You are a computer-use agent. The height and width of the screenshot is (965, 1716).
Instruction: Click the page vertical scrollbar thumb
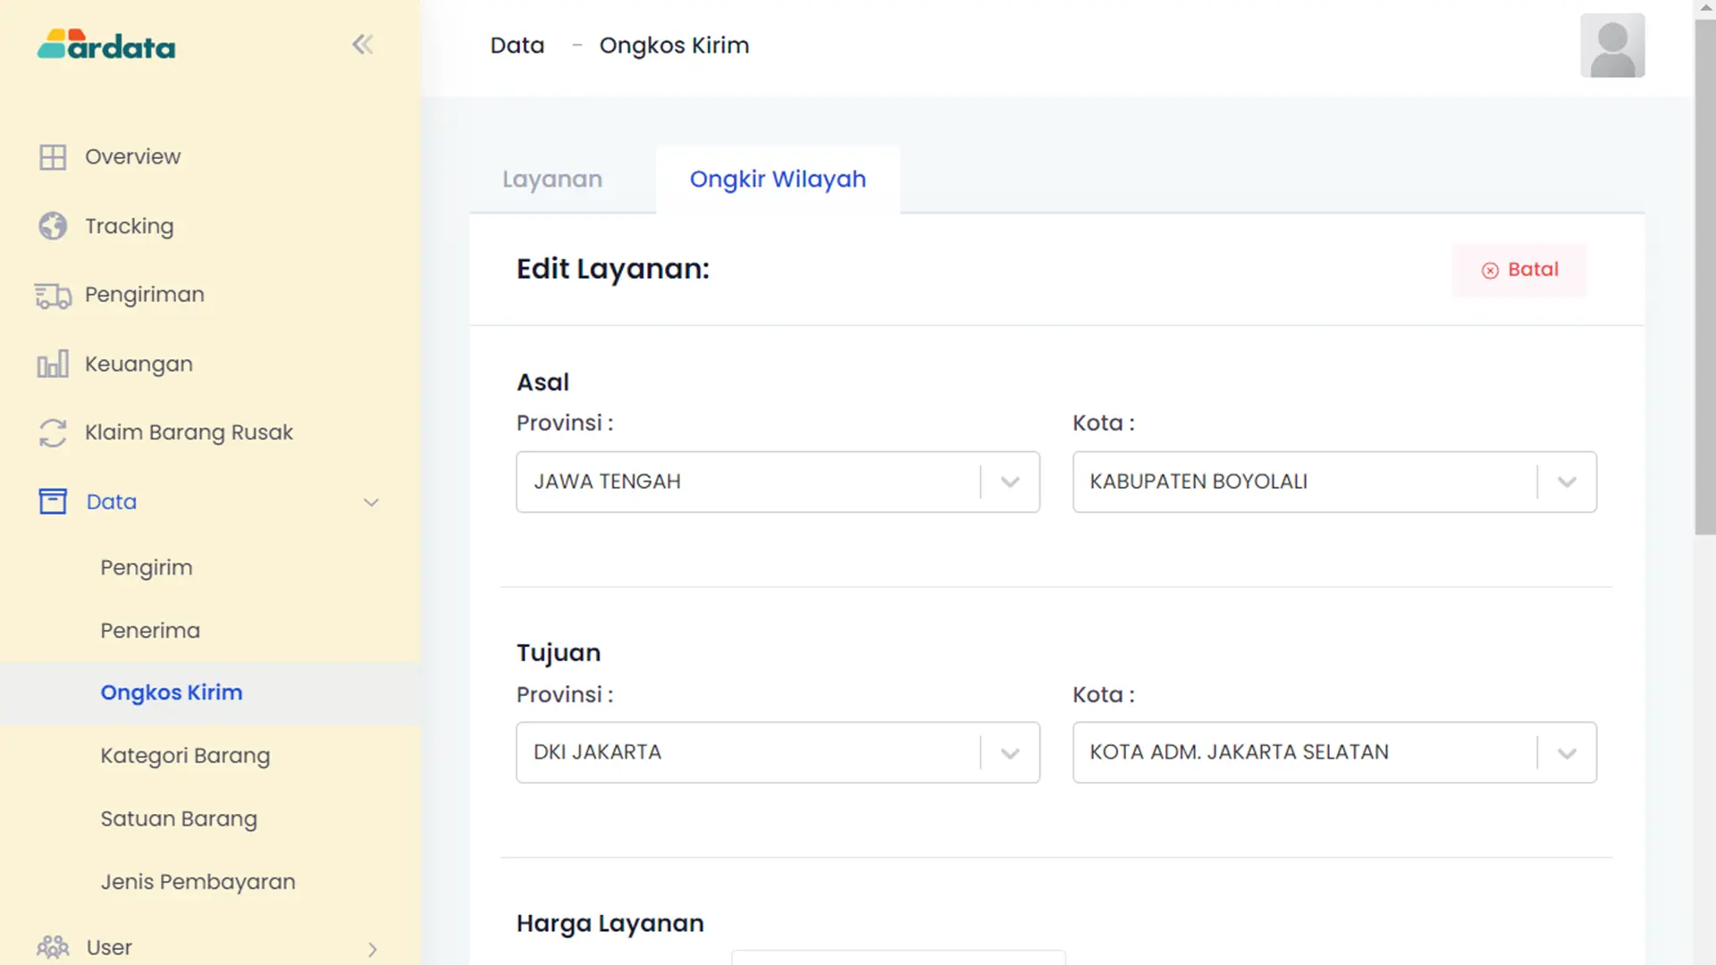coord(1704,277)
